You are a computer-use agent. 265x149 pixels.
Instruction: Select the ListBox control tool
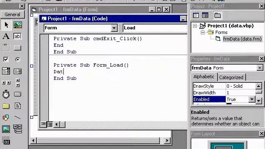tap(17, 71)
